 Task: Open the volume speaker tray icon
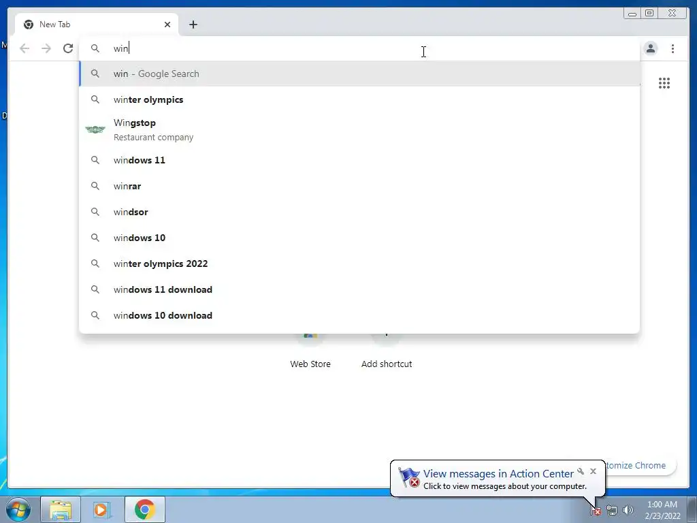click(628, 511)
